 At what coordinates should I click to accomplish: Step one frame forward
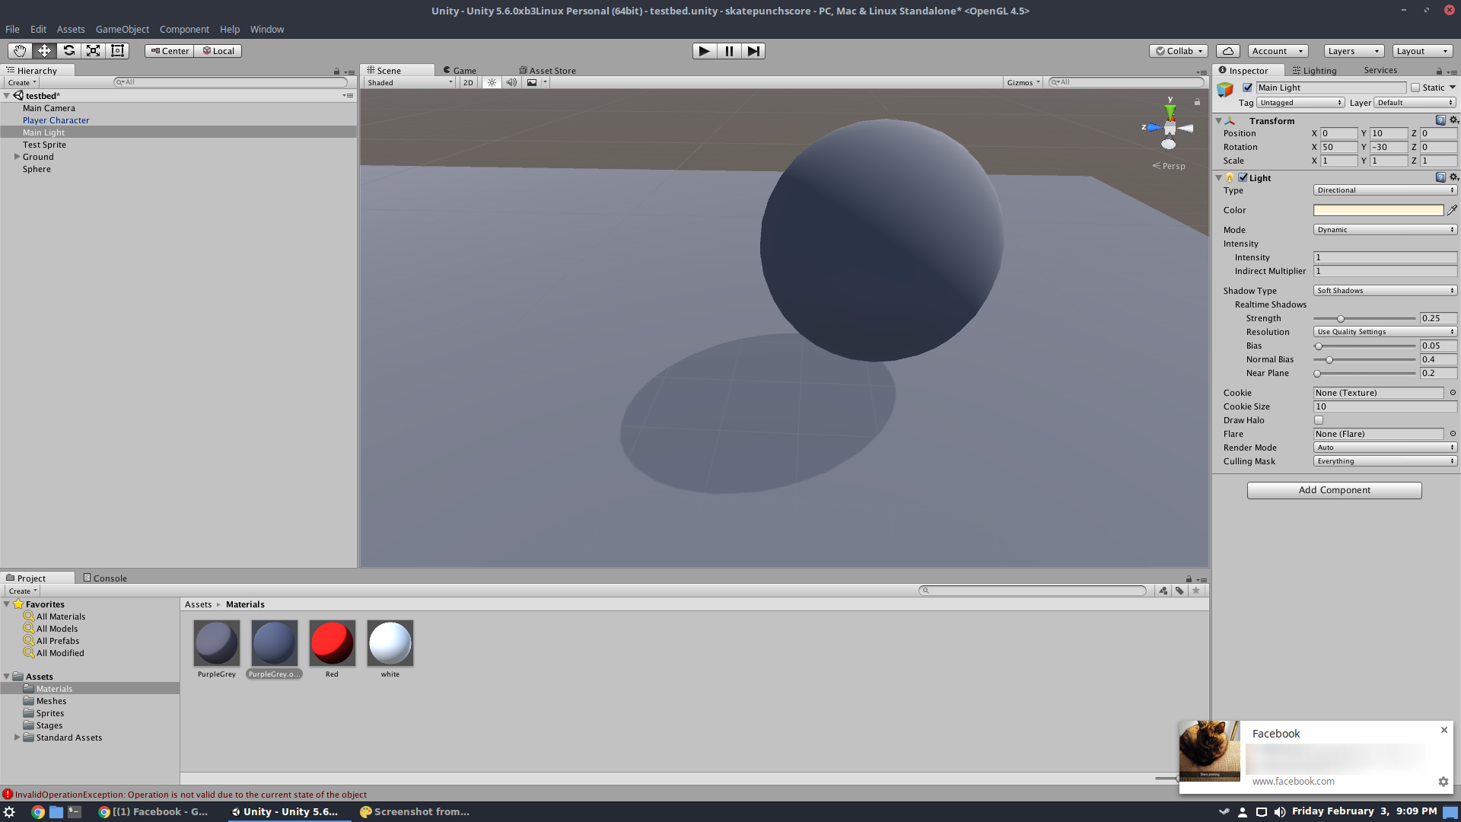pos(753,51)
